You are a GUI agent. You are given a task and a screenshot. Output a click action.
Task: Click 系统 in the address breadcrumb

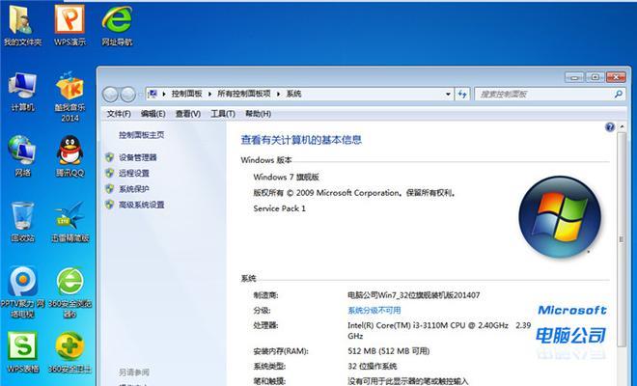tap(293, 94)
